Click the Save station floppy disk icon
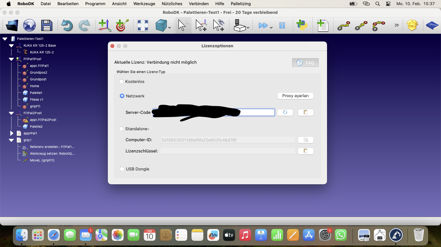 (47, 25)
